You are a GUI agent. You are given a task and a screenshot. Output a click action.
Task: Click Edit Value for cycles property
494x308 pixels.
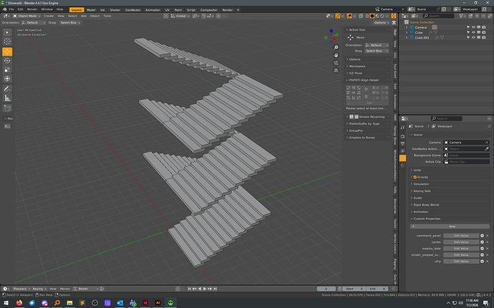[x=461, y=242]
